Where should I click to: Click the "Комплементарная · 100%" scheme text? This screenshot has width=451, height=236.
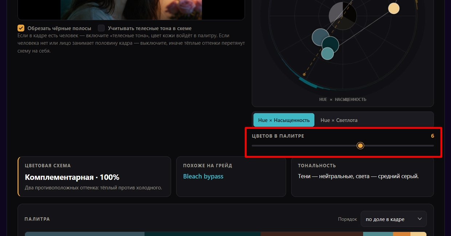(72, 177)
